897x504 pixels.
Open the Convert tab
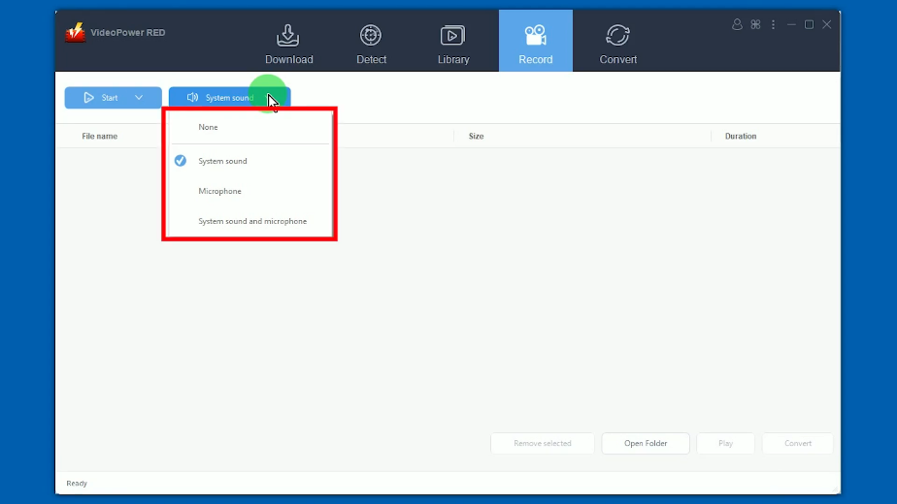point(617,44)
